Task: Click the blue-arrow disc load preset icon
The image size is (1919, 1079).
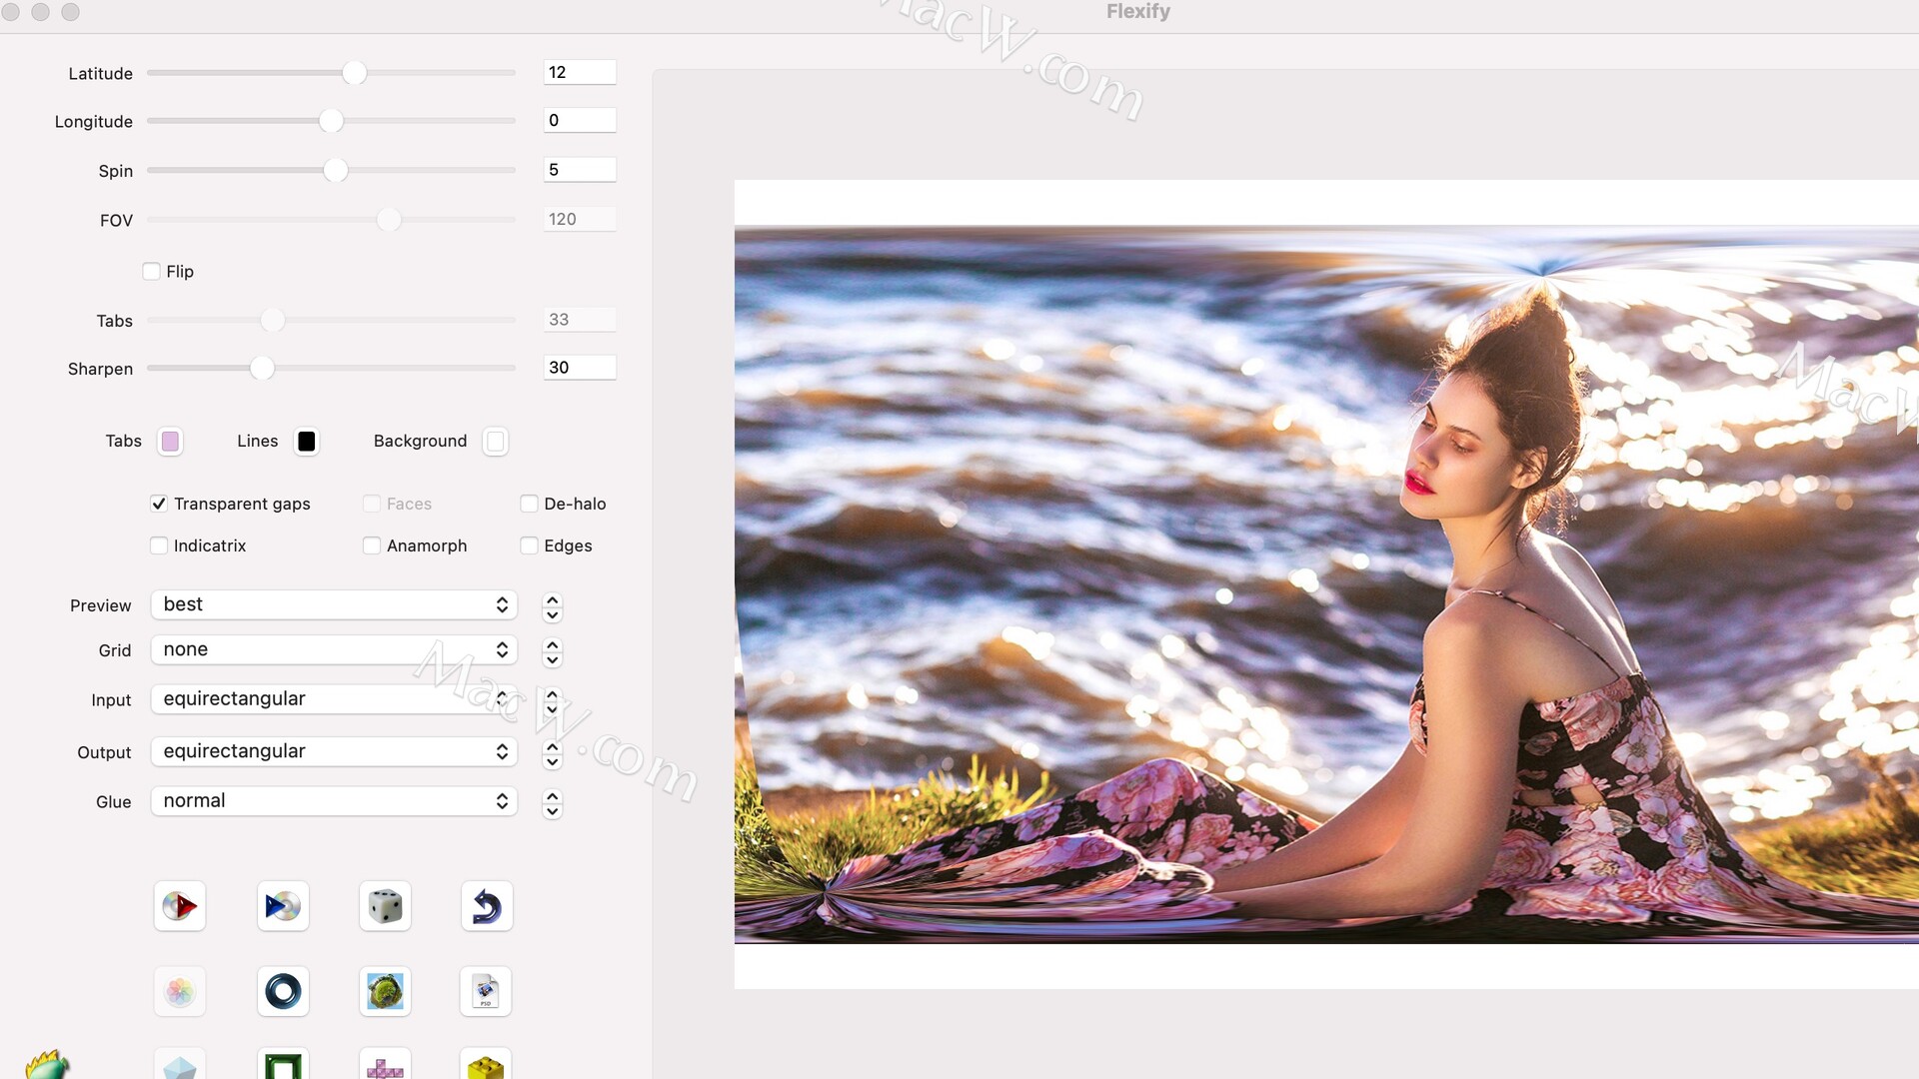Action: 283,906
